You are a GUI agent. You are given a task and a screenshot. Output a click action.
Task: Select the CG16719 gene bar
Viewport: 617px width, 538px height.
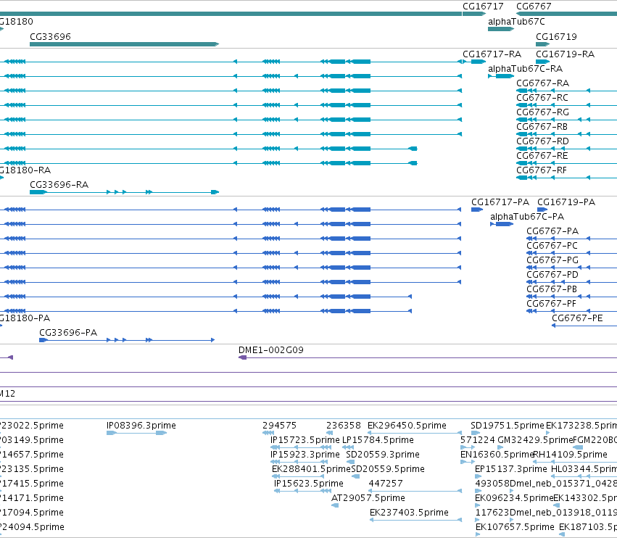click(542, 44)
